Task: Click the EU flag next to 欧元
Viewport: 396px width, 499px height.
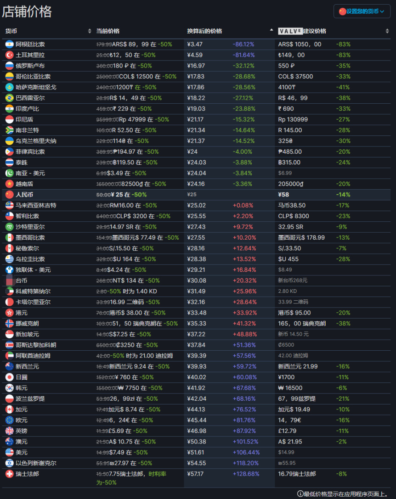Action: (9, 420)
